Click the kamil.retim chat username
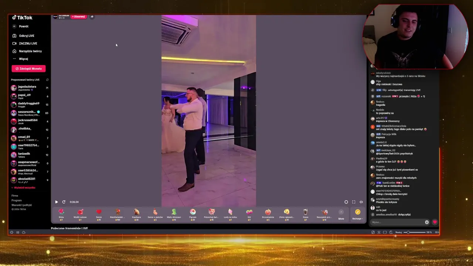Screen dimensions: 473x266 [x=389, y=183]
